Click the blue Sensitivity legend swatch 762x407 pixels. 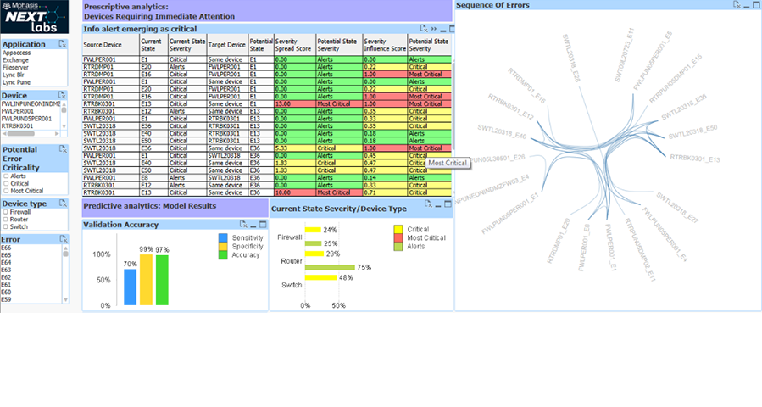point(224,238)
